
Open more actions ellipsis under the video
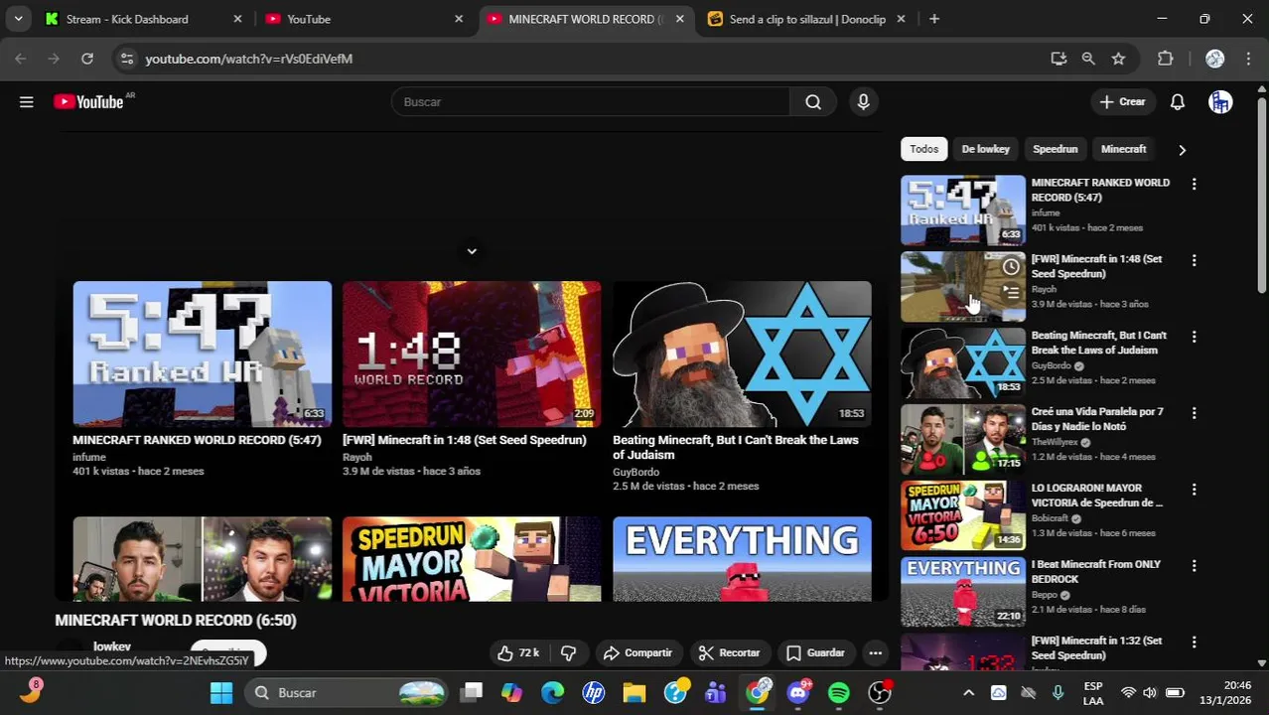tap(875, 652)
